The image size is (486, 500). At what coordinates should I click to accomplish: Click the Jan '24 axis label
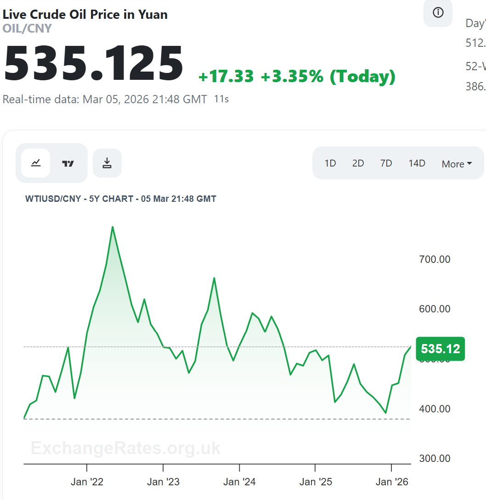239,482
